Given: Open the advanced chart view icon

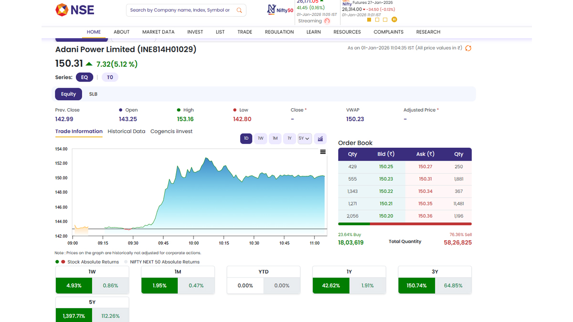Looking at the screenshot, I should 320,138.
